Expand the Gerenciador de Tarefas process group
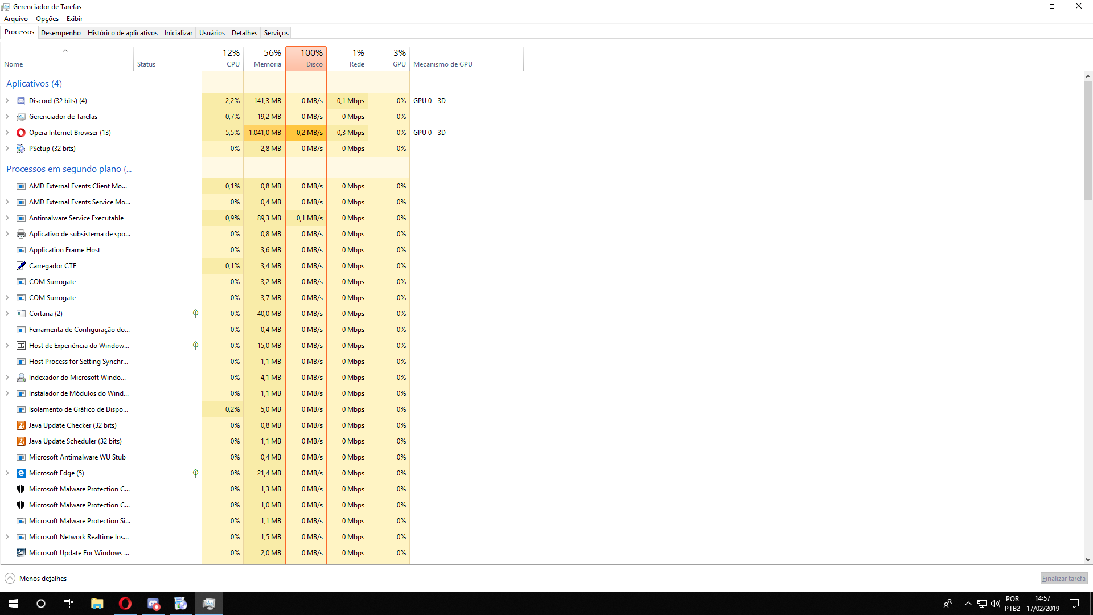This screenshot has height=615, width=1093. [7, 117]
